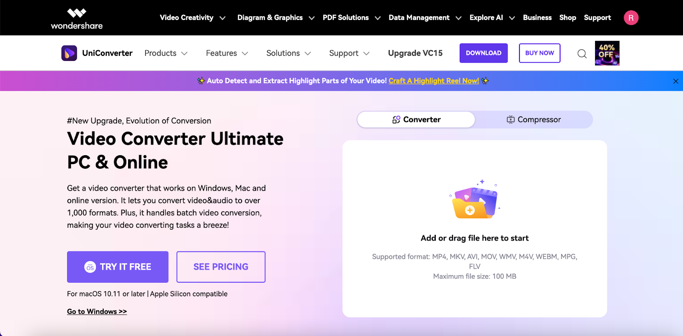The width and height of the screenshot is (683, 336).
Task: Click the folder add-file icon
Action: coord(475,200)
